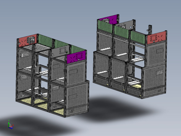The width and height of the screenshot is (181, 136).
Task: Select gray display panel on left rack
Action: pos(60,51)
